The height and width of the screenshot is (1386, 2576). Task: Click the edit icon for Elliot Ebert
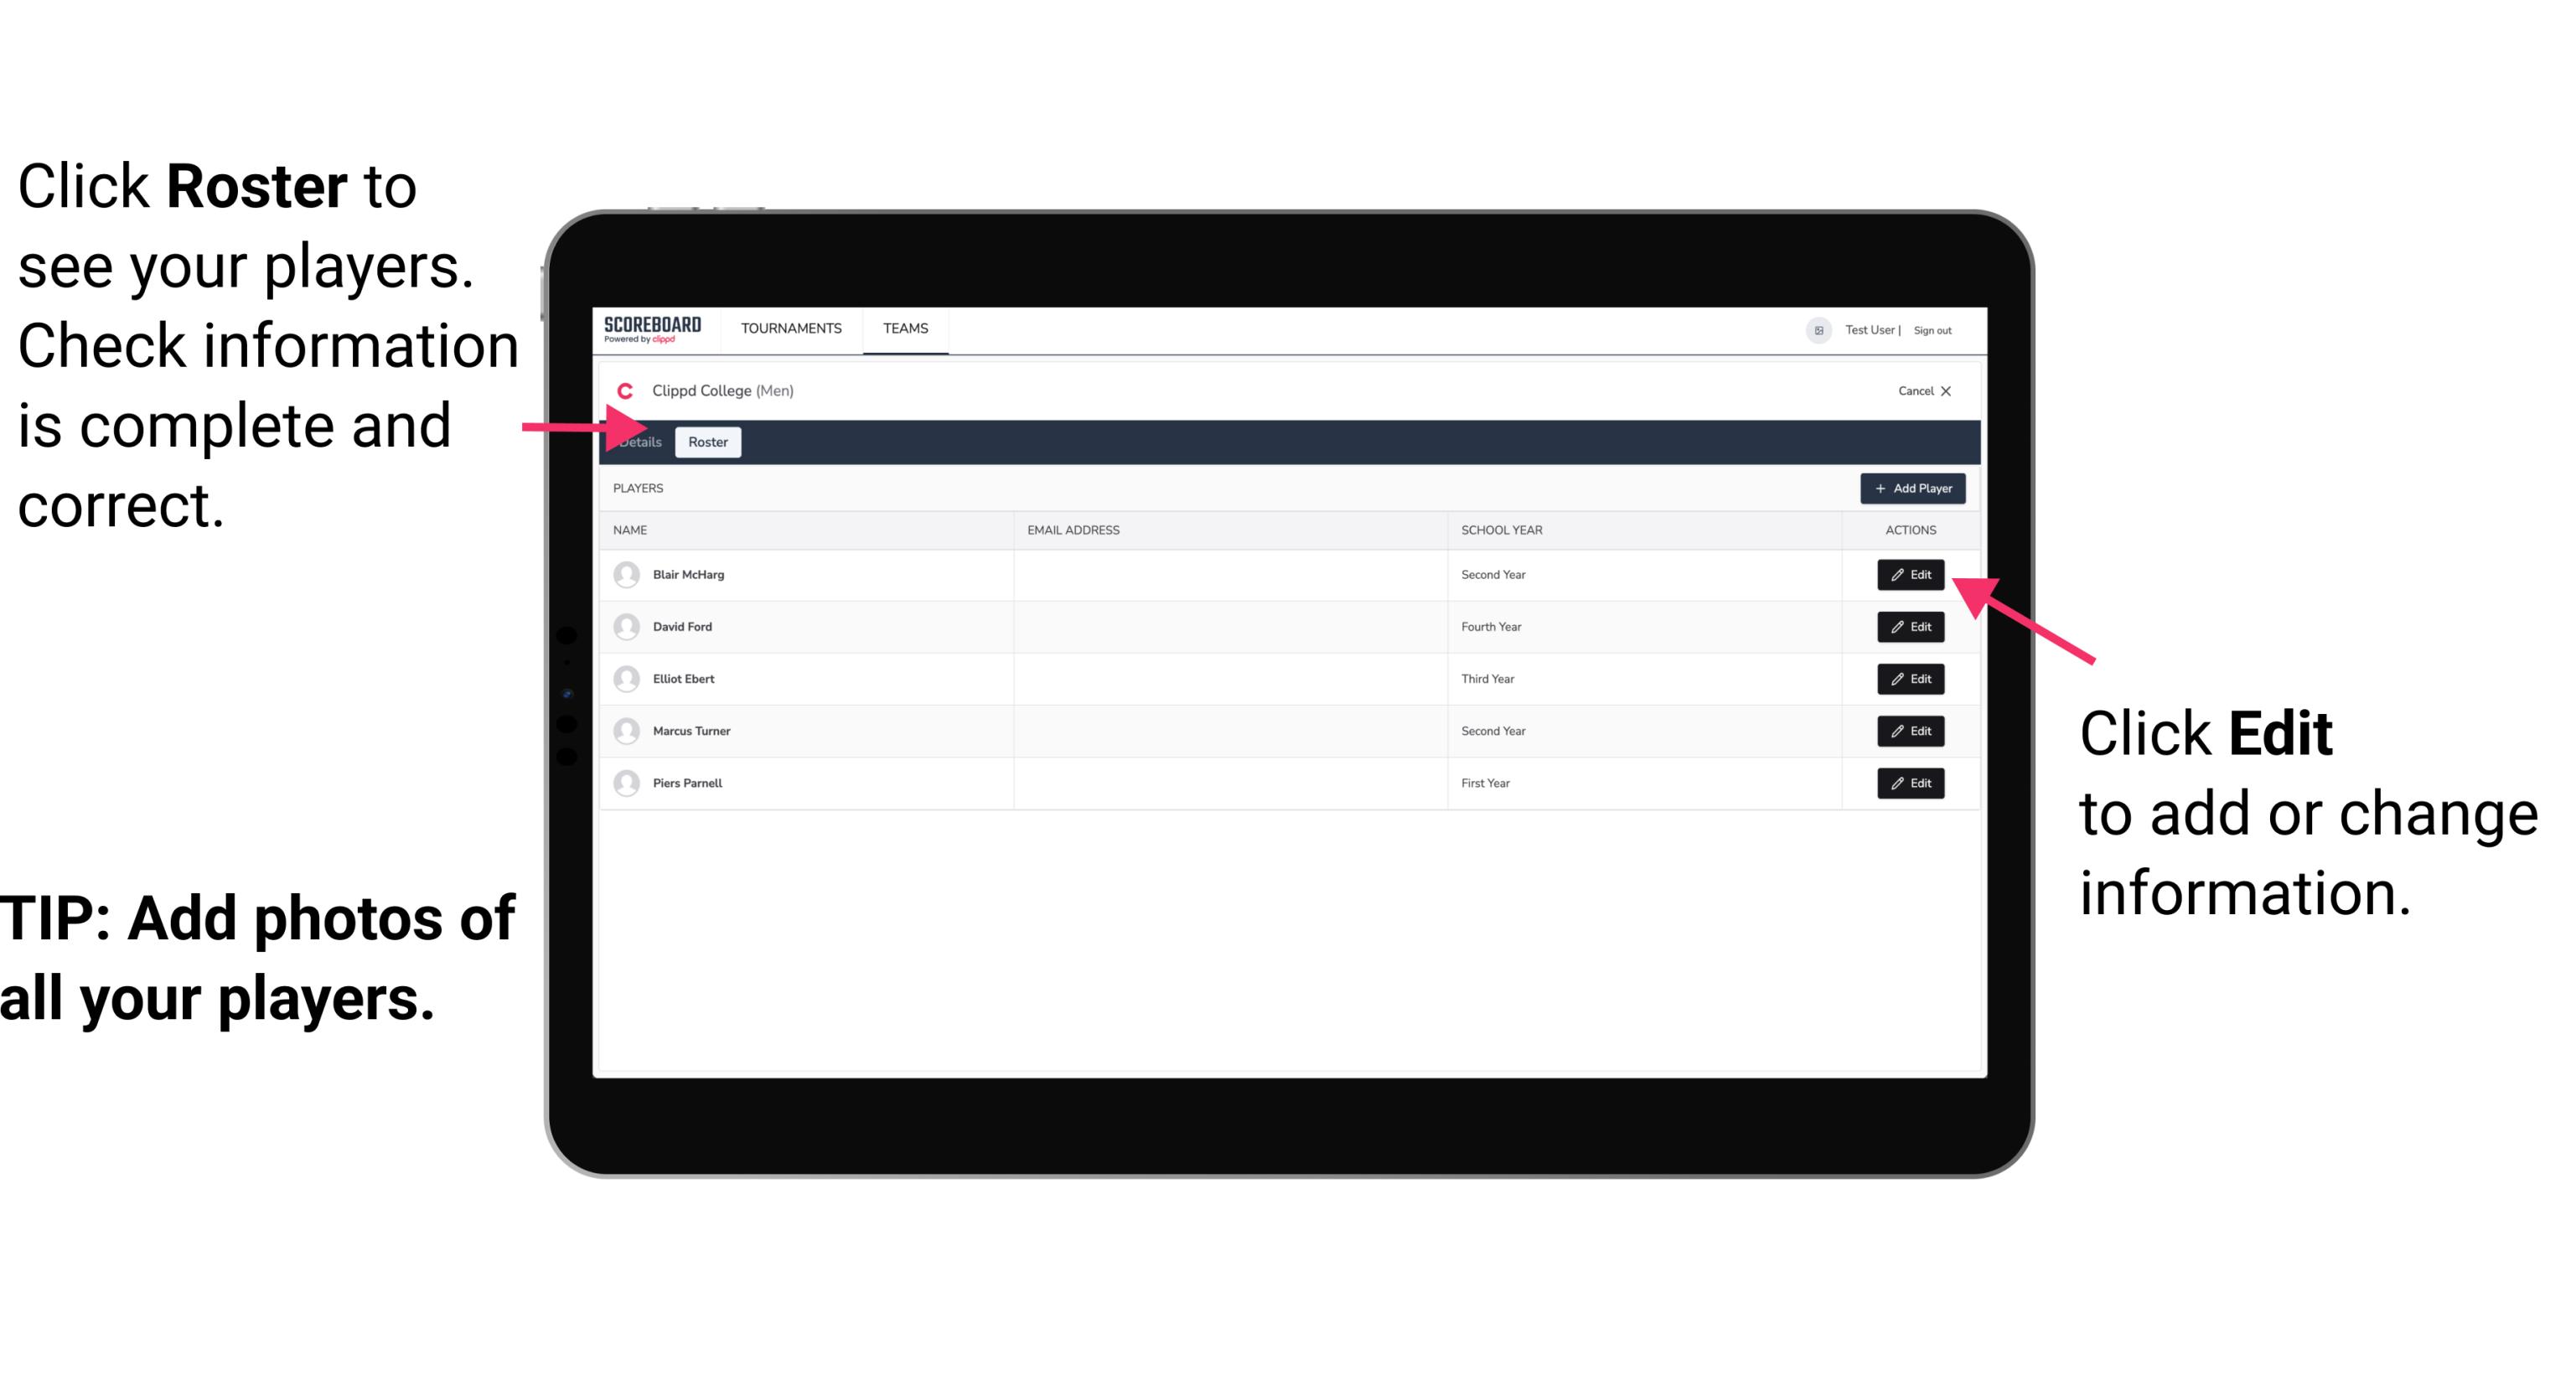[1911, 678]
